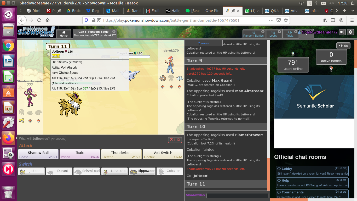Click the red media player dock icon
Viewport: 357px width, 201px height.
click(x=8, y=169)
